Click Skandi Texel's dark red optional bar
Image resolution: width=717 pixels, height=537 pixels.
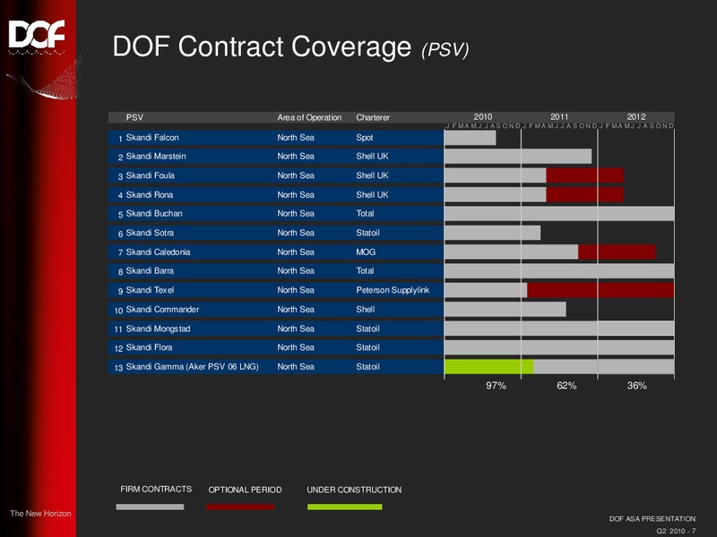click(x=600, y=290)
